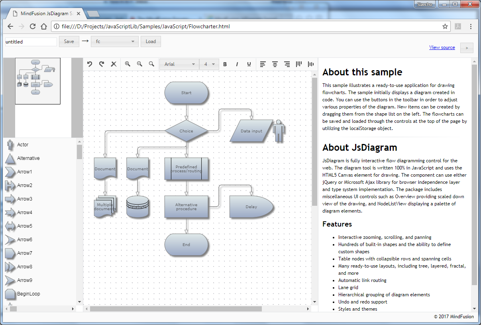Click the undo arrow in diagram toolbar
The width and height of the screenshot is (481, 325).
90,64
